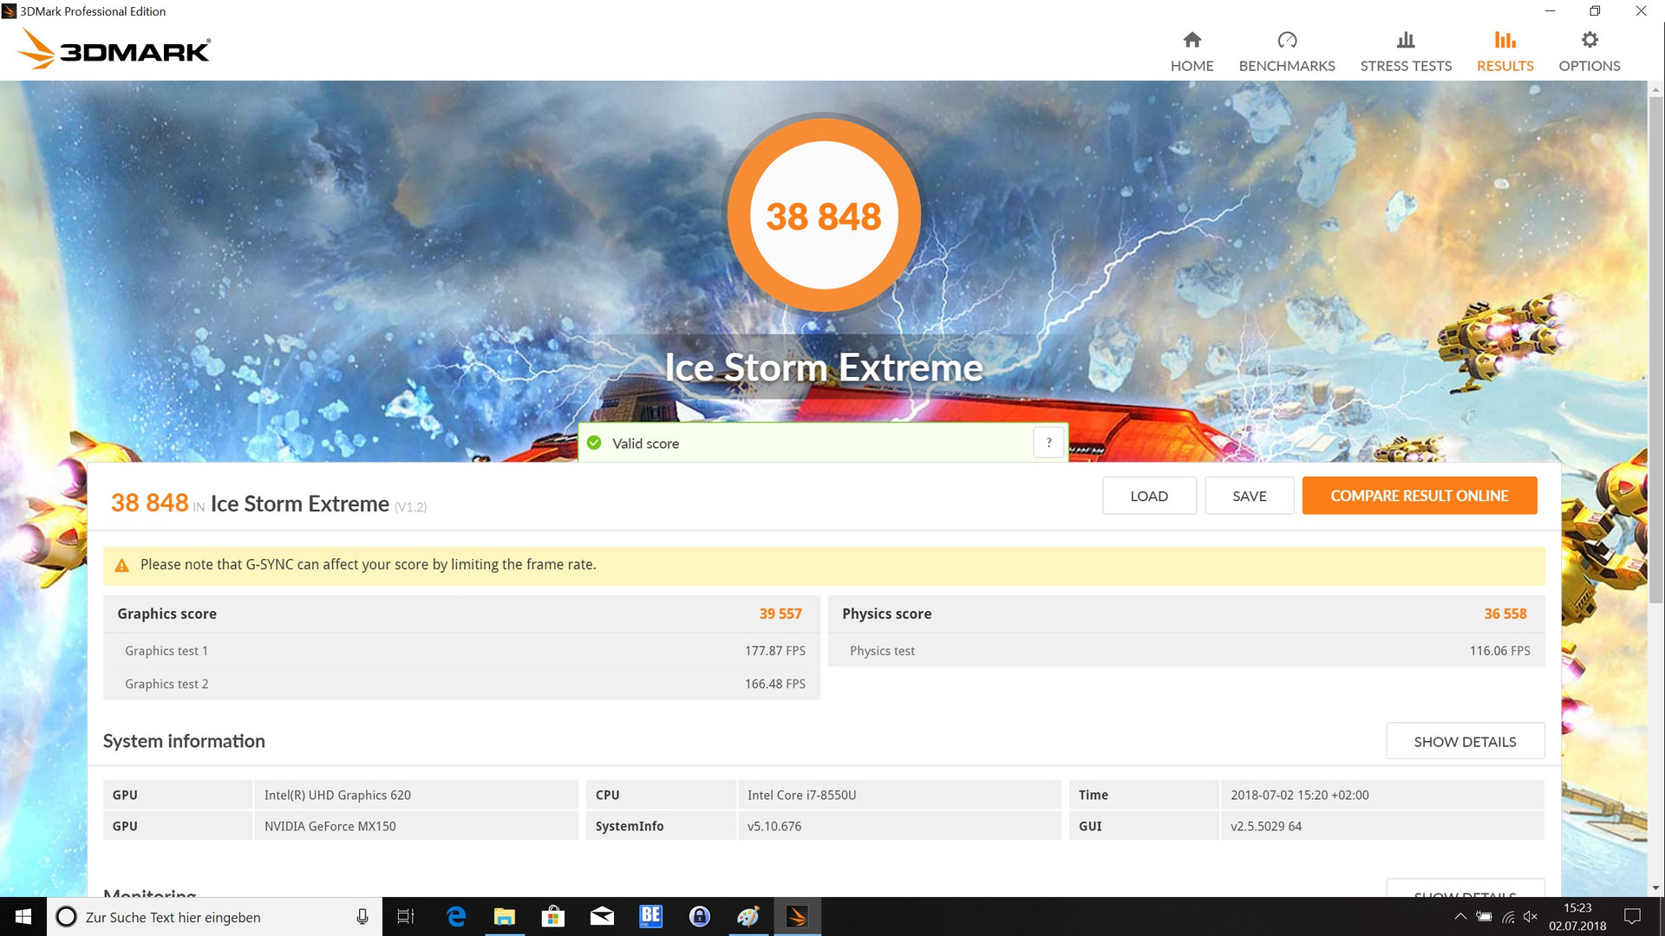The image size is (1665, 936).
Task: Click the Valid score question mark help
Action: tap(1048, 443)
